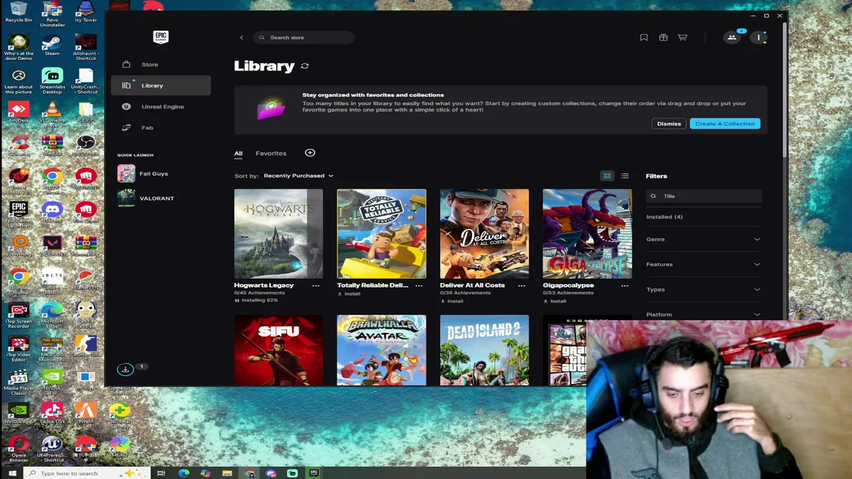Open Gigapocalypse options menu dots
The image size is (852, 479).
coord(624,285)
